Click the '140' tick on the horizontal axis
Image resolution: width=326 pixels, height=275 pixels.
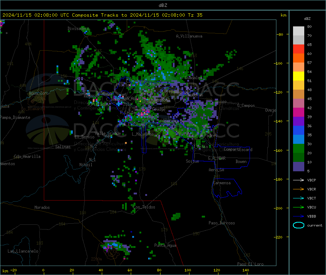(x=246, y=270)
